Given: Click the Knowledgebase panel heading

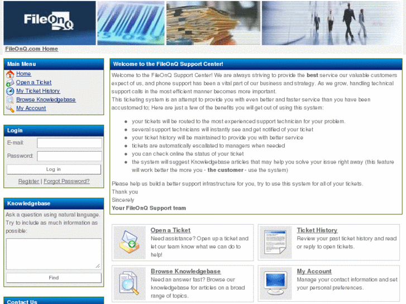Looking at the screenshot, I should [x=28, y=204].
